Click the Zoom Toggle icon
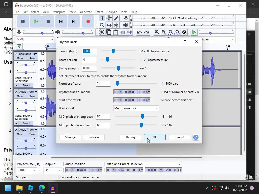Image resolution: width=259 pixels, height=194 pixels. [184, 32]
